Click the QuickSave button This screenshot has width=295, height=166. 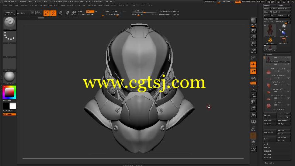[210, 2]
